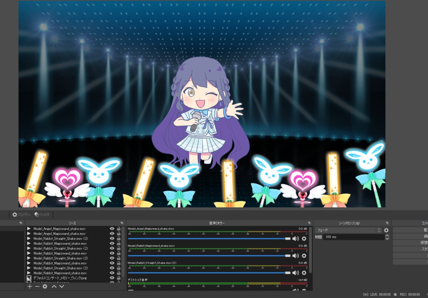
Task: Remove selected source using the minus icon
Action: click(37, 287)
